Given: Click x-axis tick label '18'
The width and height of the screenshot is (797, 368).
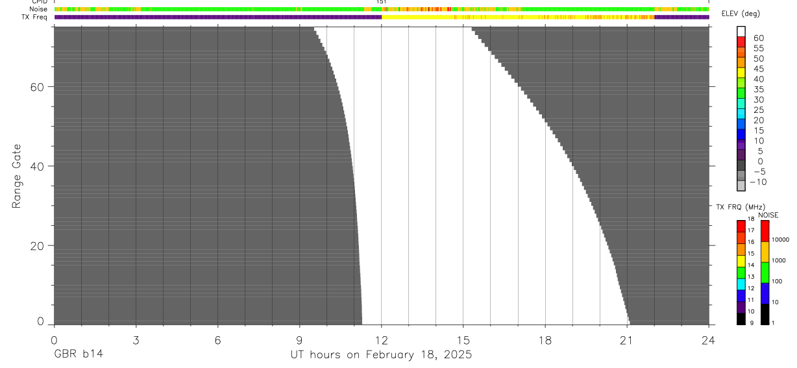Looking at the screenshot, I should 545,340.
